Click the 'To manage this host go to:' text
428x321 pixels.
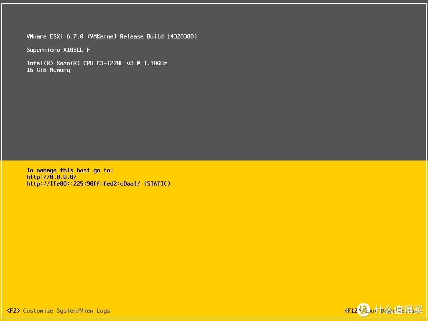coord(70,170)
